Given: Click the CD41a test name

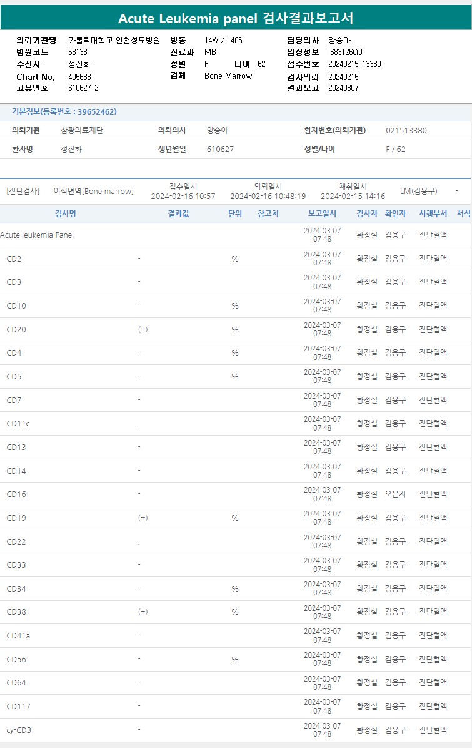Looking at the screenshot, I should pos(18,635).
